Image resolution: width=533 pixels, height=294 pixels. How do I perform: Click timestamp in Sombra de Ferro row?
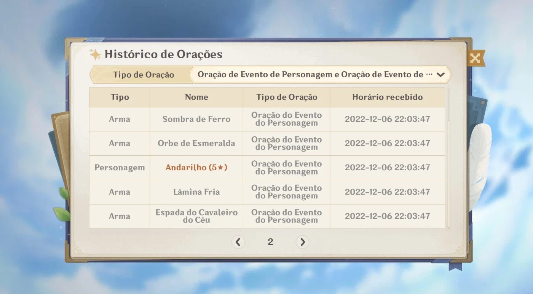pyautogui.click(x=387, y=119)
